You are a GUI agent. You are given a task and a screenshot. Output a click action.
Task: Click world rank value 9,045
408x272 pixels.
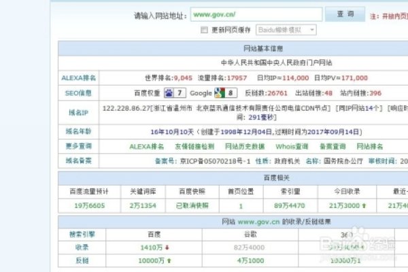(x=183, y=78)
